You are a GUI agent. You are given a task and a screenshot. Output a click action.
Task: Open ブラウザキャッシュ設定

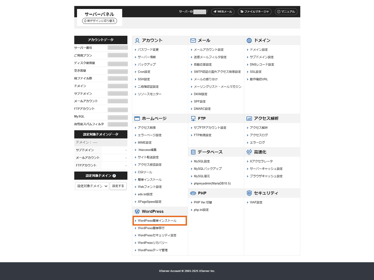266,176
